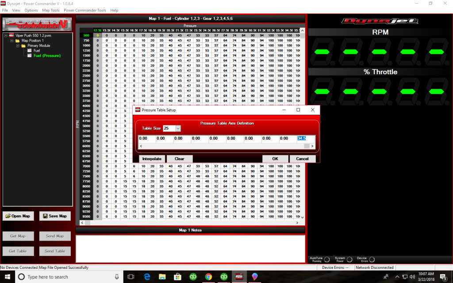
Task: Cancel the Pressure Table Setup dialog
Action: click(x=302, y=159)
